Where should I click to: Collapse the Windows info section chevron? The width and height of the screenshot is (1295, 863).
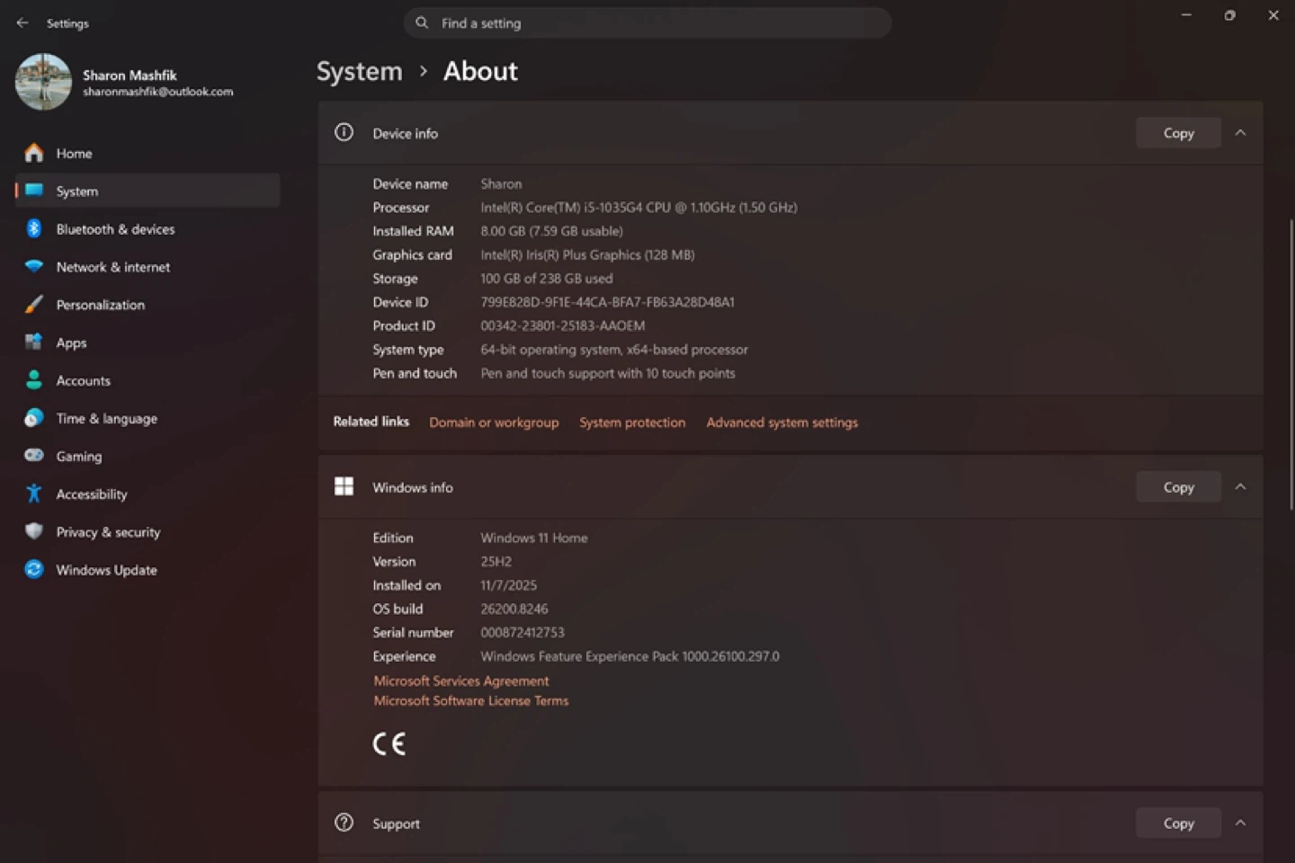1241,487
